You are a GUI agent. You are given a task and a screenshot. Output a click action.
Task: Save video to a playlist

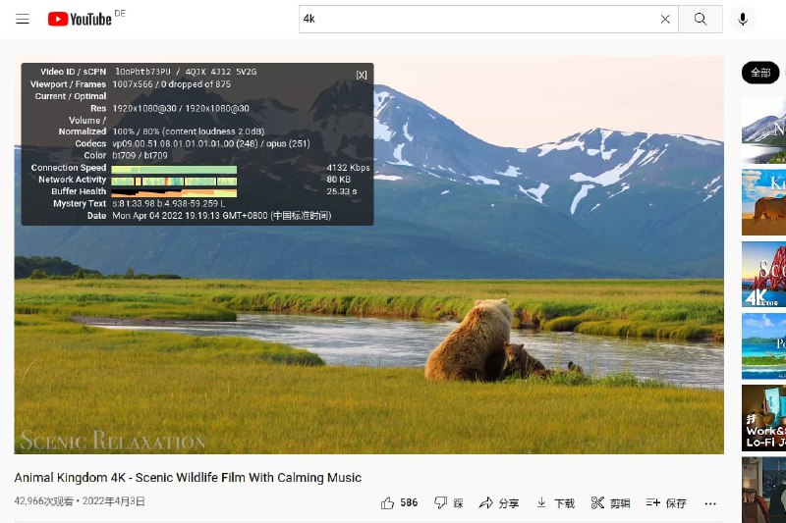pos(666,502)
